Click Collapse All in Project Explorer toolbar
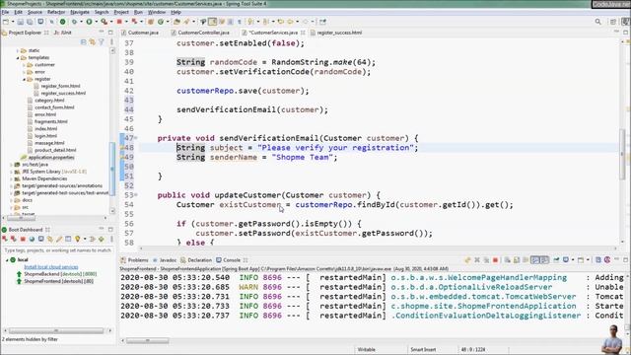This screenshot has height=355, width=631. (83, 41)
